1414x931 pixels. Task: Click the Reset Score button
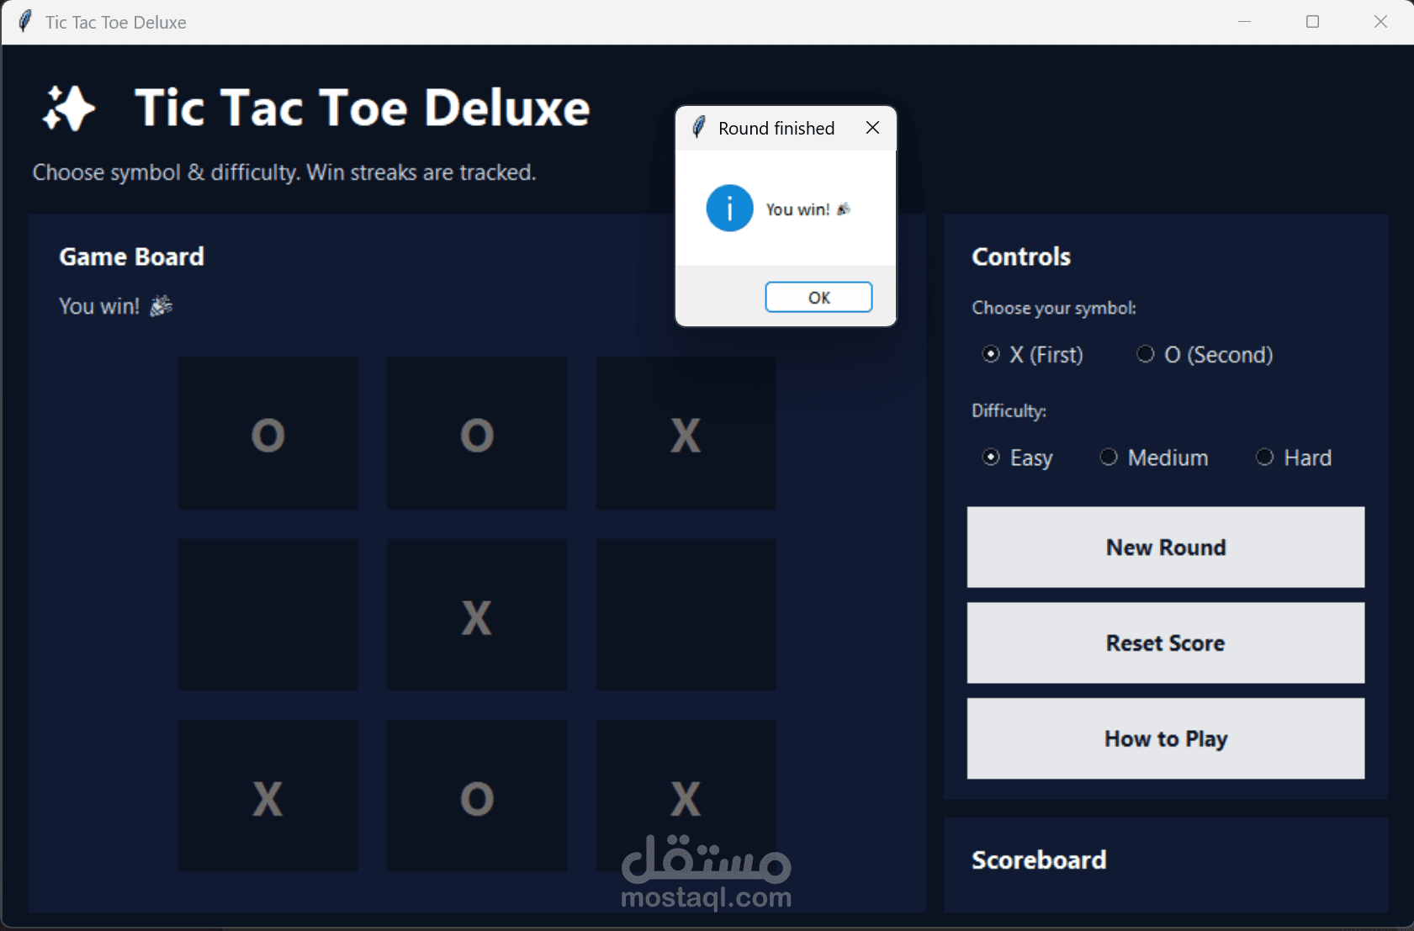[x=1164, y=643]
